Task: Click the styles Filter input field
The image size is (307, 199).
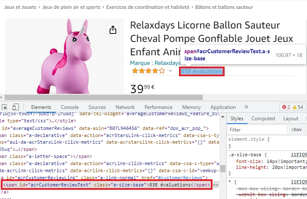Action: [257, 129]
